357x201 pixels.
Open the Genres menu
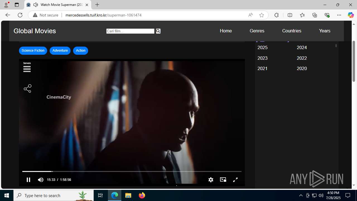pos(257,31)
